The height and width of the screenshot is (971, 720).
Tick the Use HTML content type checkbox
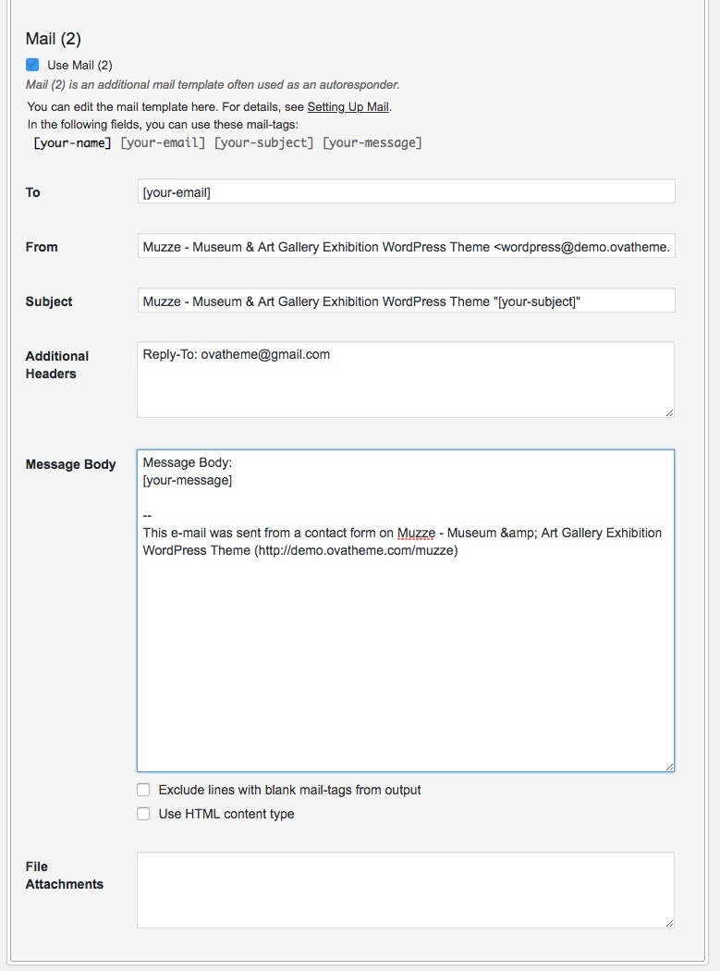click(x=143, y=814)
